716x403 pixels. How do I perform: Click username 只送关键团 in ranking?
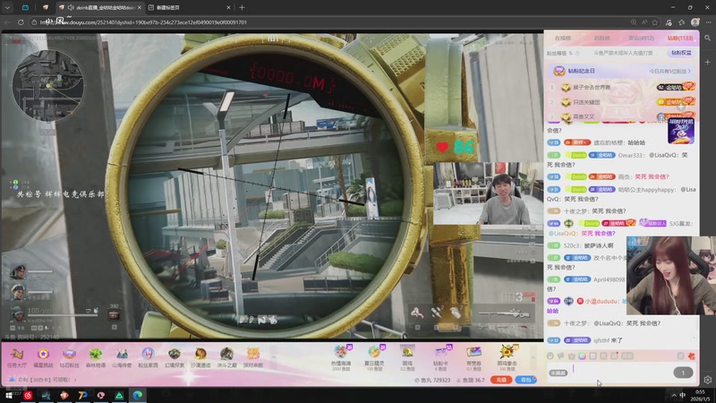click(586, 102)
